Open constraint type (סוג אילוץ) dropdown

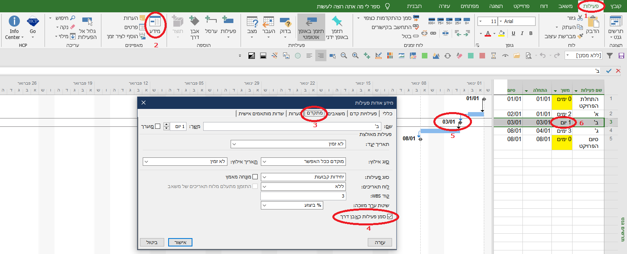click(x=264, y=162)
